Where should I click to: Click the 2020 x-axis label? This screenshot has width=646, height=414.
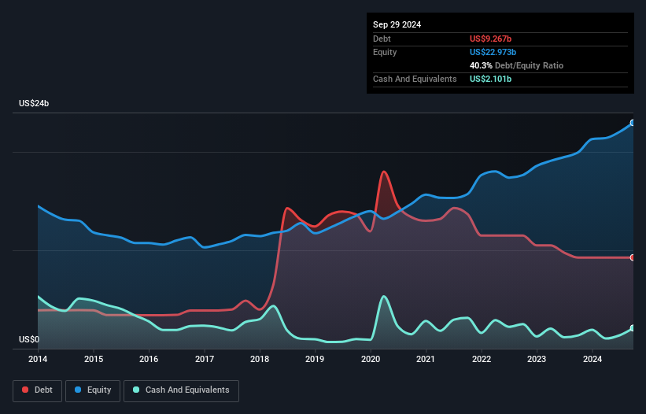click(371, 359)
